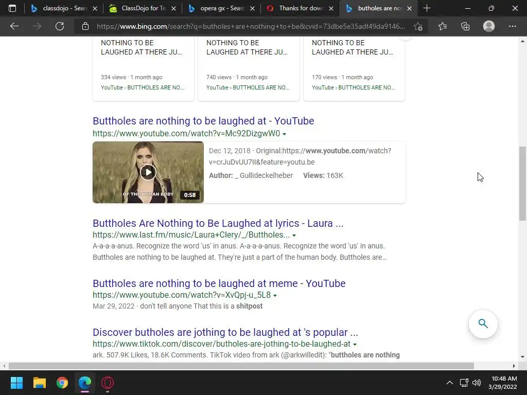
Task: Click vertical scrollbar down arrow
Action: click(522, 357)
